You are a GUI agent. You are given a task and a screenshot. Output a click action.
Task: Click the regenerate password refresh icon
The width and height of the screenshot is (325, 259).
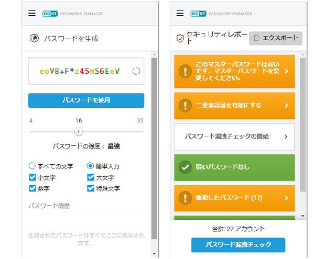136,71
